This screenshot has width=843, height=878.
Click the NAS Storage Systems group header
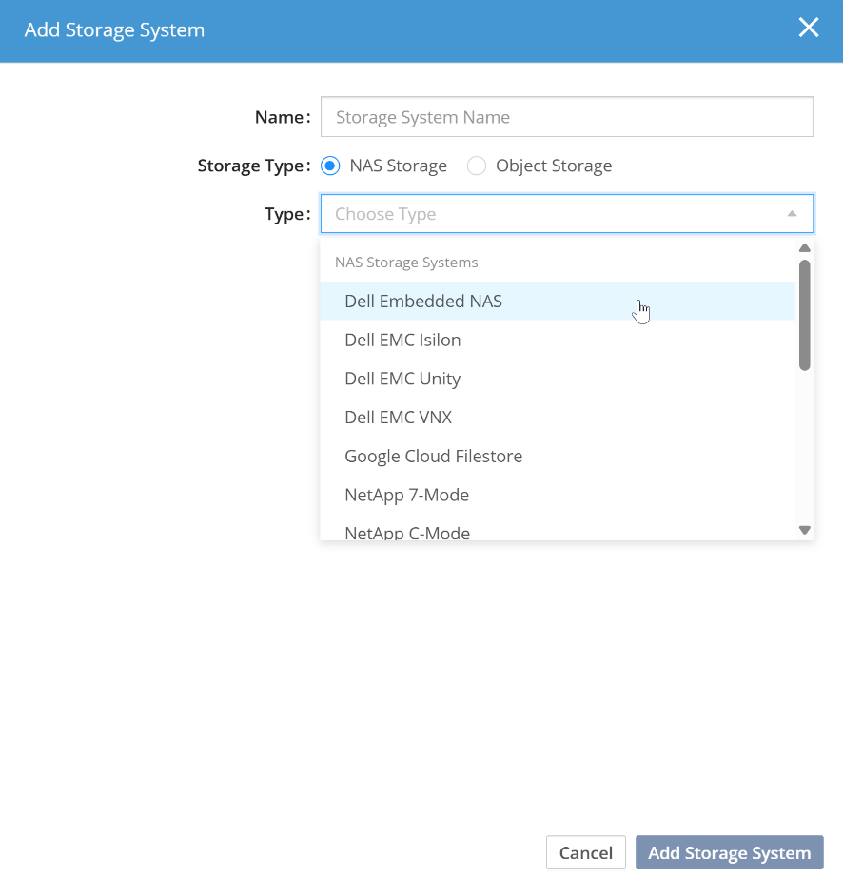pos(406,262)
